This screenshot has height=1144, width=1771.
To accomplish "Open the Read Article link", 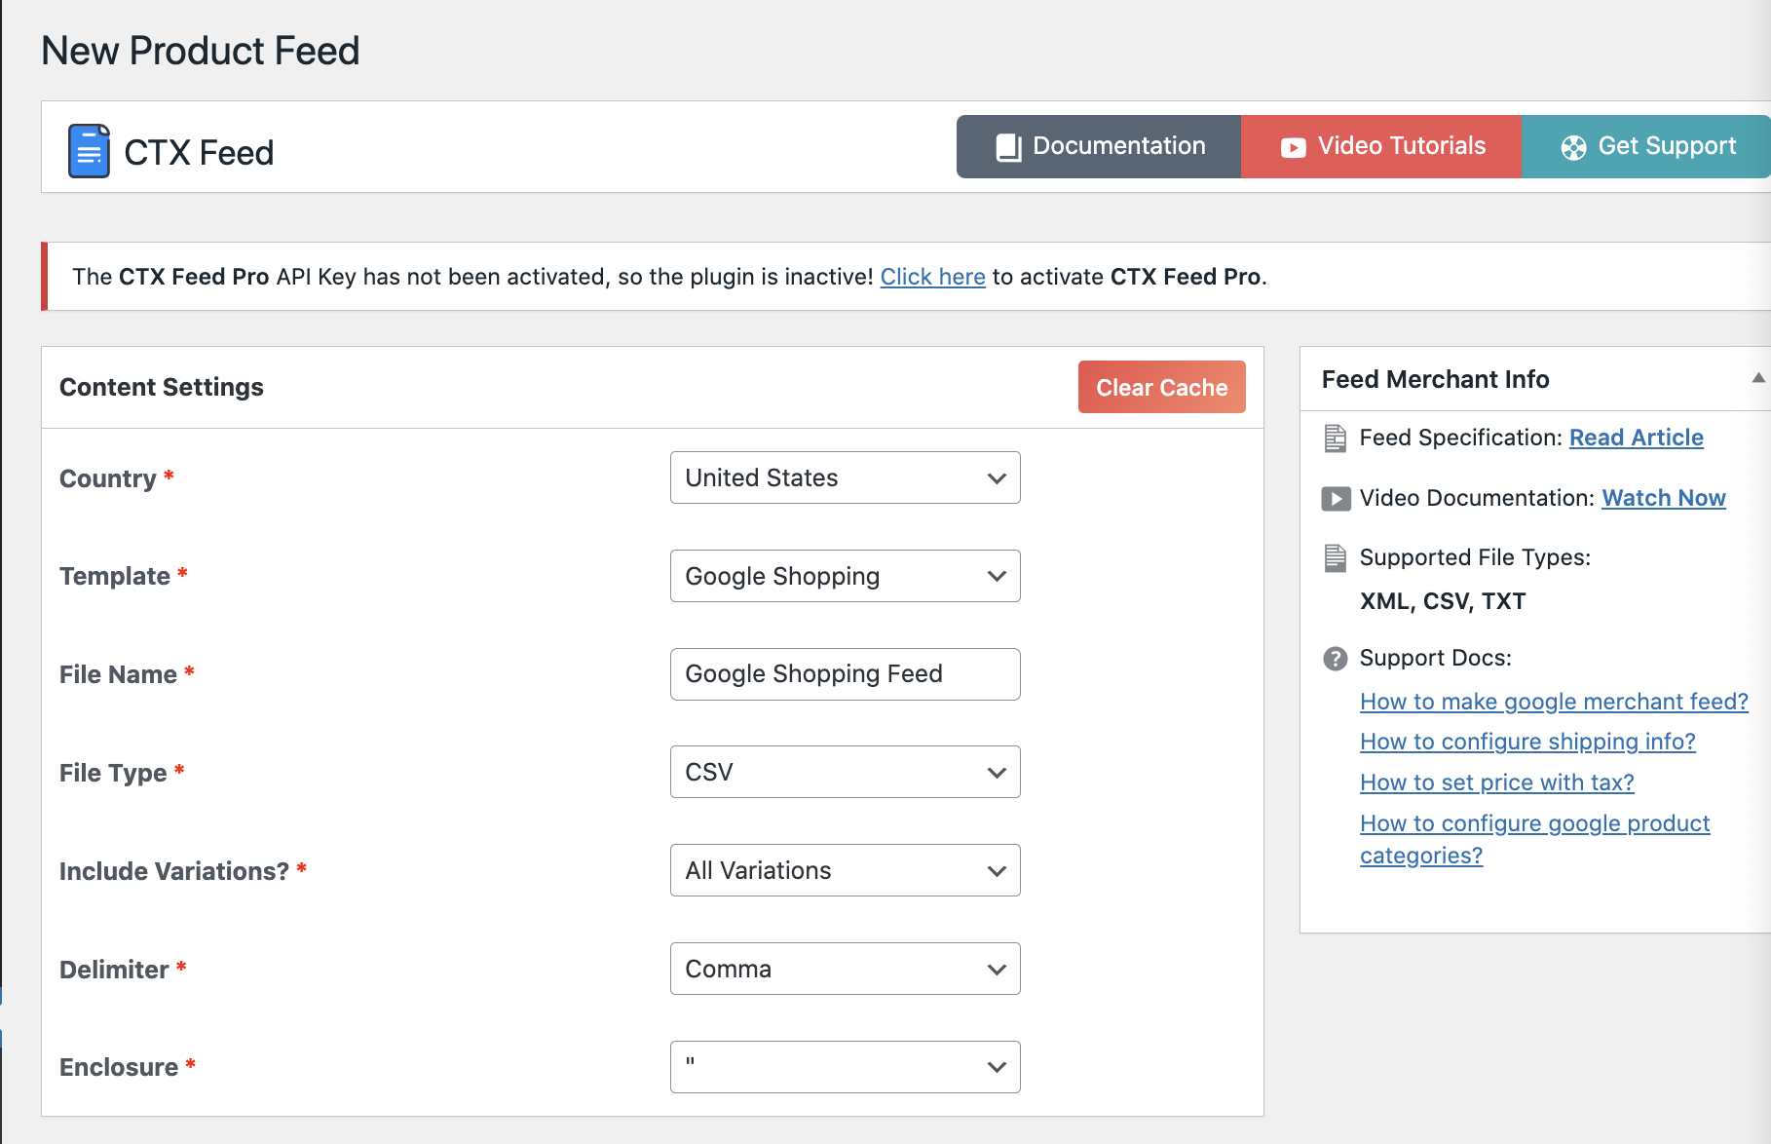I will (x=1636, y=438).
